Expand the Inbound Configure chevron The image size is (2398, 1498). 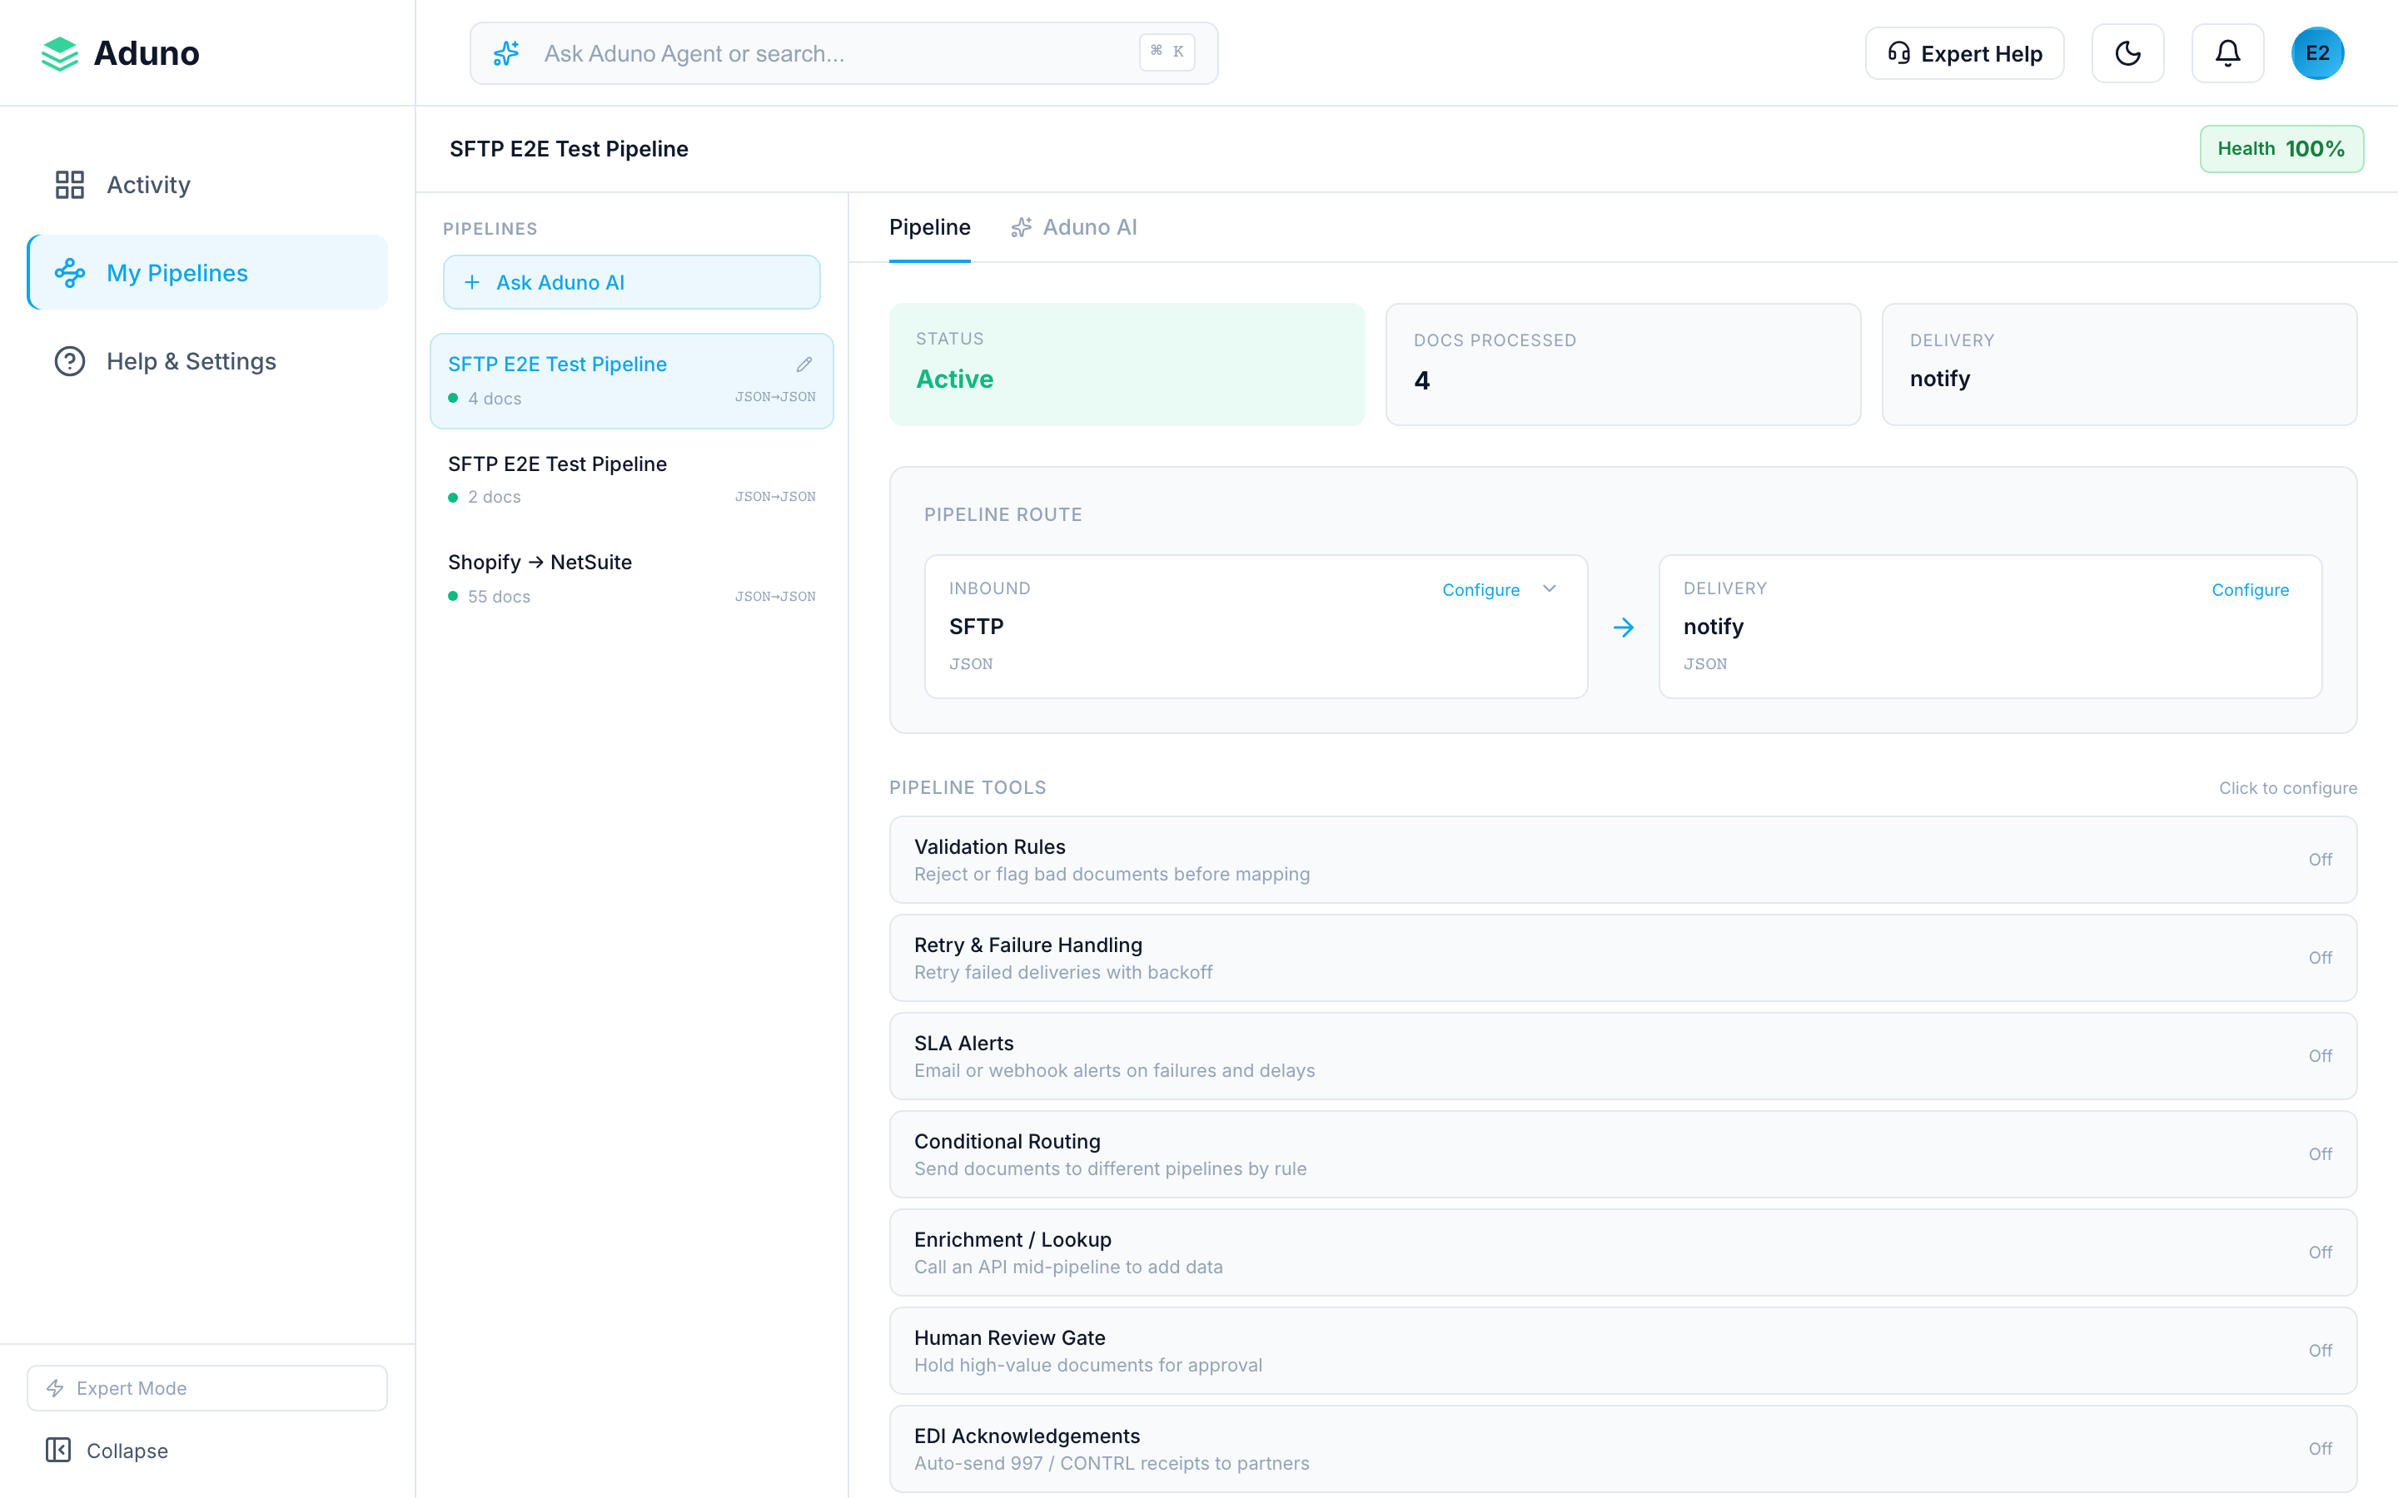coord(1550,589)
